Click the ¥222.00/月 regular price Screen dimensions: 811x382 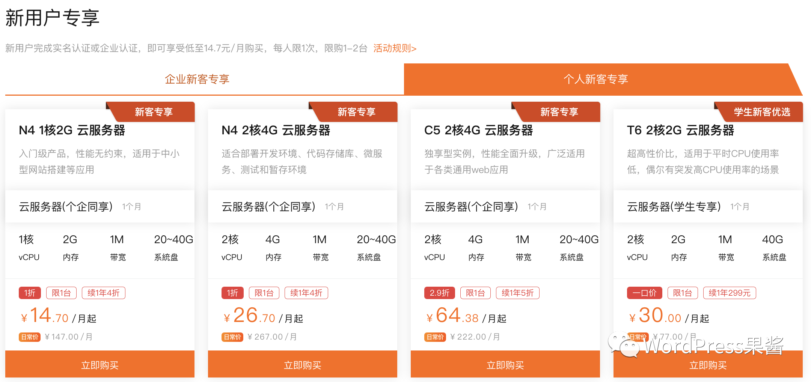pyautogui.click(x=475, y=337)
